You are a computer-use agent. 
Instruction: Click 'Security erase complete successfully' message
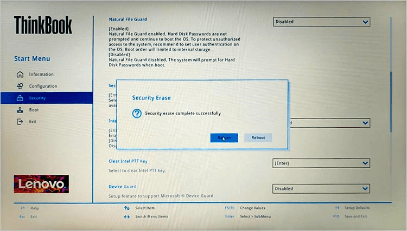coord(183,113)
